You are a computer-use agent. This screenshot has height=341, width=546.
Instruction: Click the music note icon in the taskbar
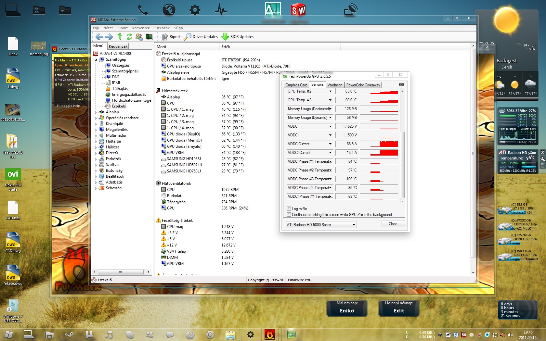(x=109, y=334)
